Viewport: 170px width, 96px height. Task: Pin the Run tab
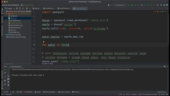click(x=5, y=84)
